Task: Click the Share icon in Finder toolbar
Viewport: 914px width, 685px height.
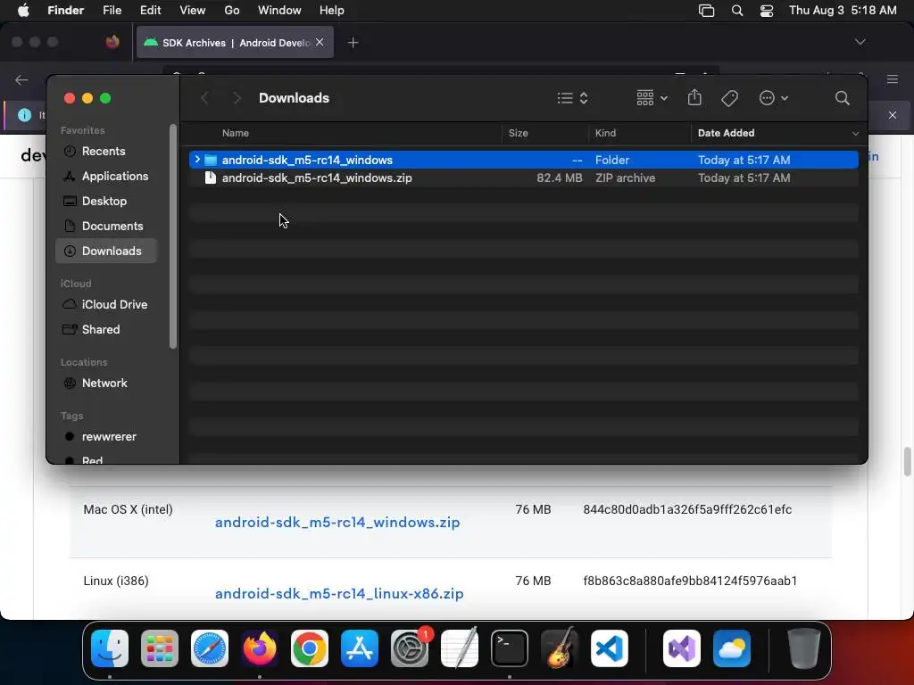Action: [694, 97]
